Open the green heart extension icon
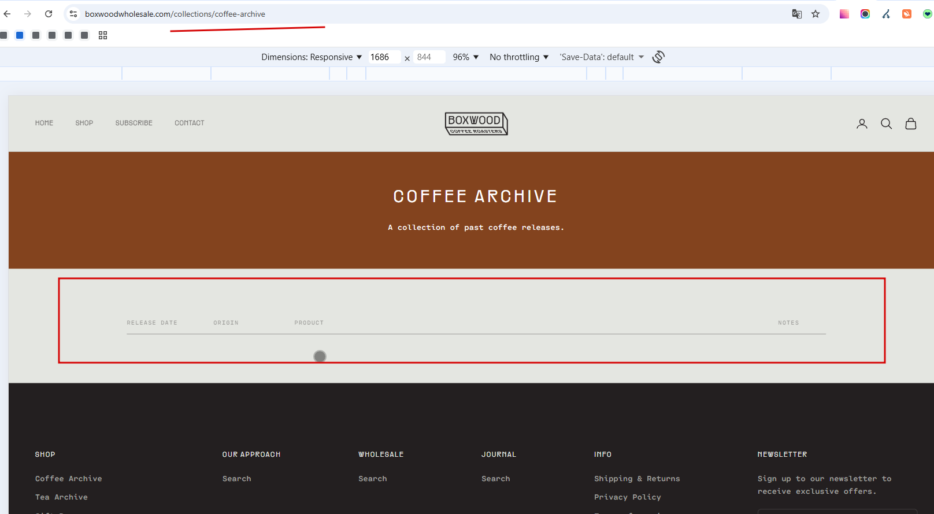The image size is (934, 514). pyautogui.click(x=928, y=14)
